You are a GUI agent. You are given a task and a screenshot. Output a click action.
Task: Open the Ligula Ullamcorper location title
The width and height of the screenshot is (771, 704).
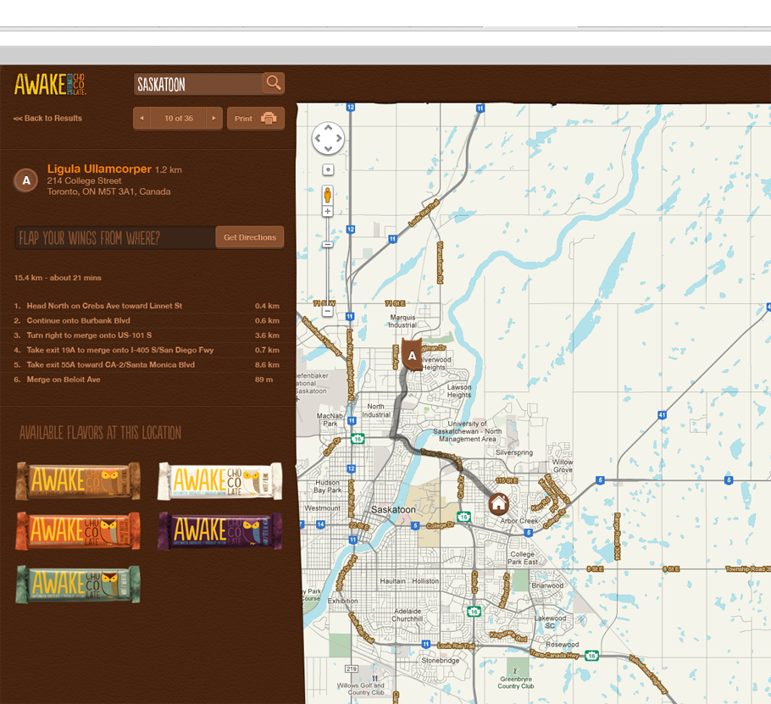(x=99, y=169)
